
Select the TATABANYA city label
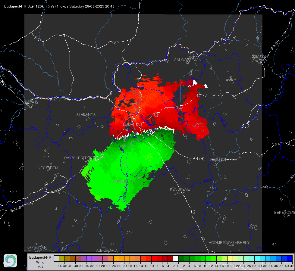pos(85,114)
